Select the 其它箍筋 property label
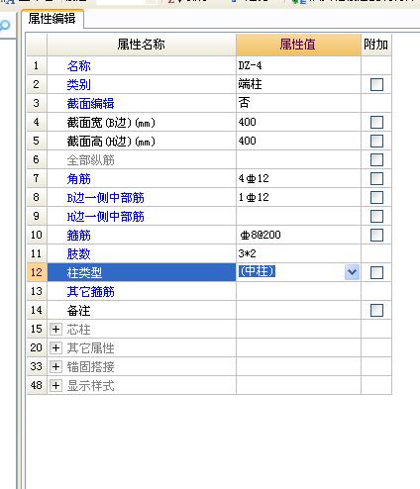 (x=90, y=292)
